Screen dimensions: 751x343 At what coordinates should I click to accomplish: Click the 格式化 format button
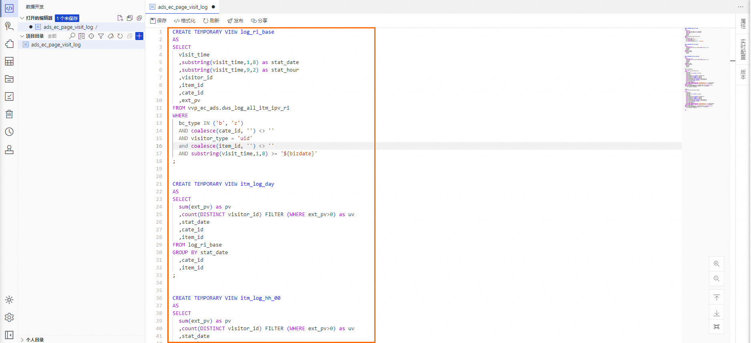(x=185, y=20)
